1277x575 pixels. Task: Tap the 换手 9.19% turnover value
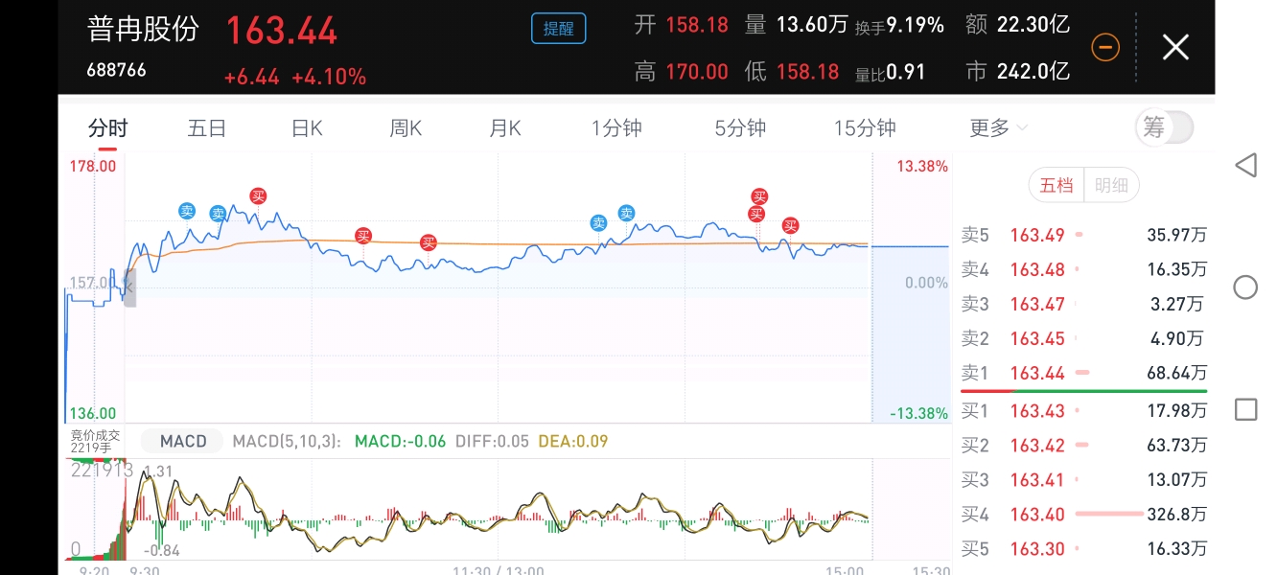[x=900, y=26]
